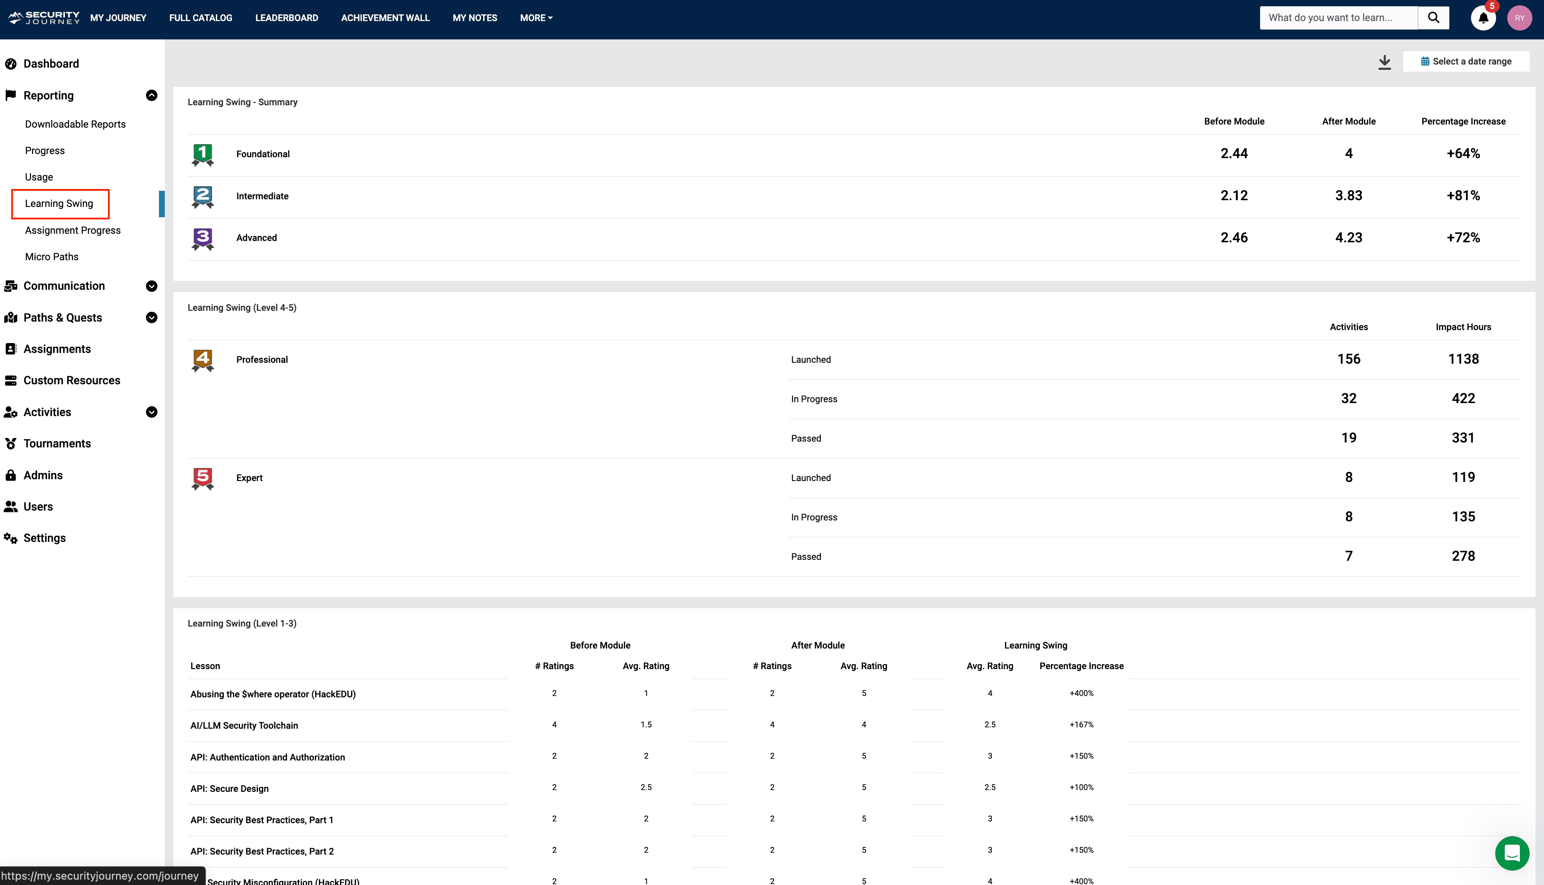
Task: Collapse the Reporting sidebar section
Action: click(x=152, y=95)
